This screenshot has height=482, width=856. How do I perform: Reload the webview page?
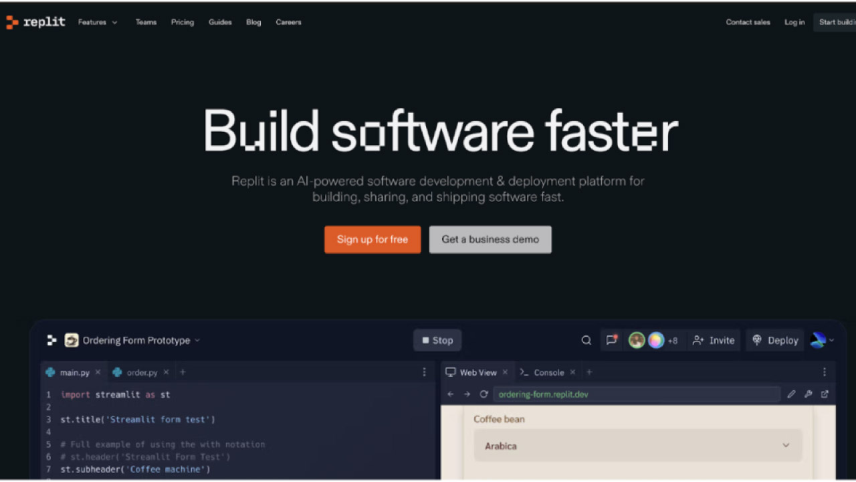(x=484, y=394)
